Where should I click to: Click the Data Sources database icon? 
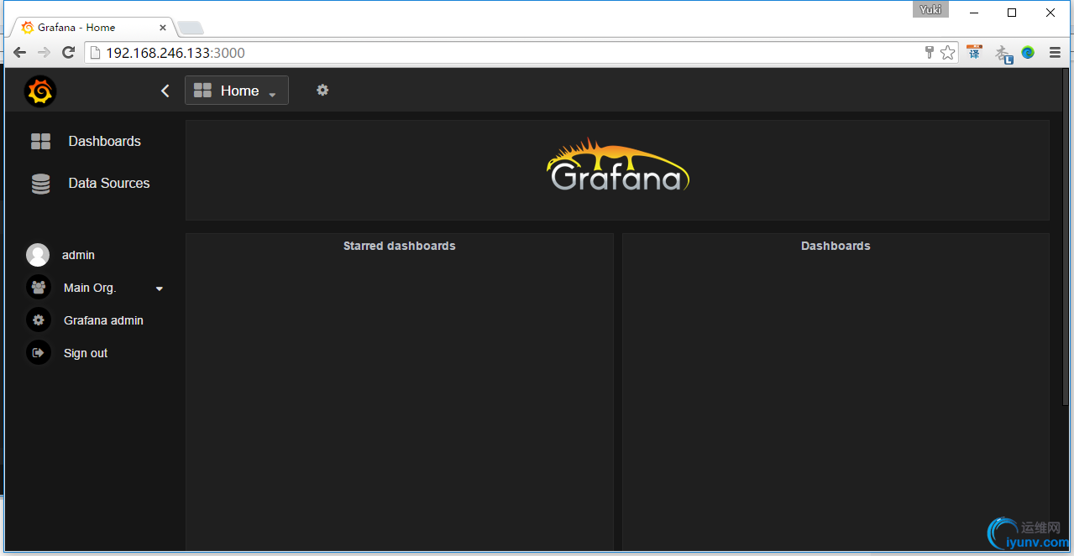click(x=40, y=184)
